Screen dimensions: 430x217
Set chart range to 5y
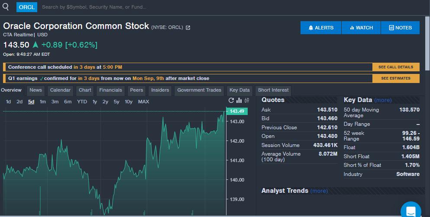tap(116, 102)
